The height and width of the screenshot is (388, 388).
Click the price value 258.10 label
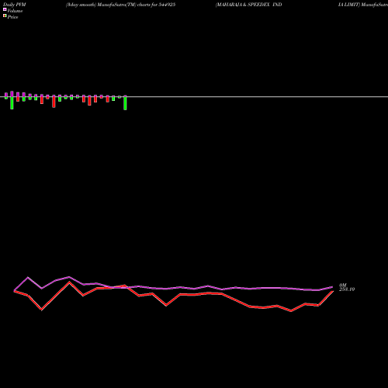click(x=347, y=289)
